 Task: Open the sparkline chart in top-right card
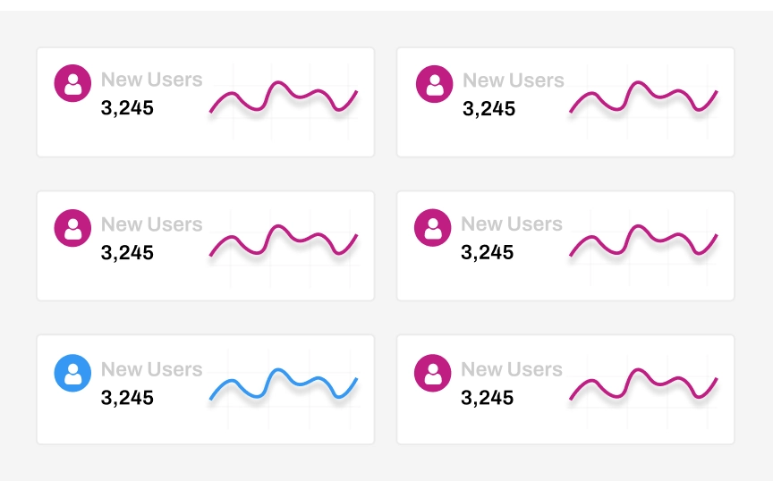(x=643, y=98)
